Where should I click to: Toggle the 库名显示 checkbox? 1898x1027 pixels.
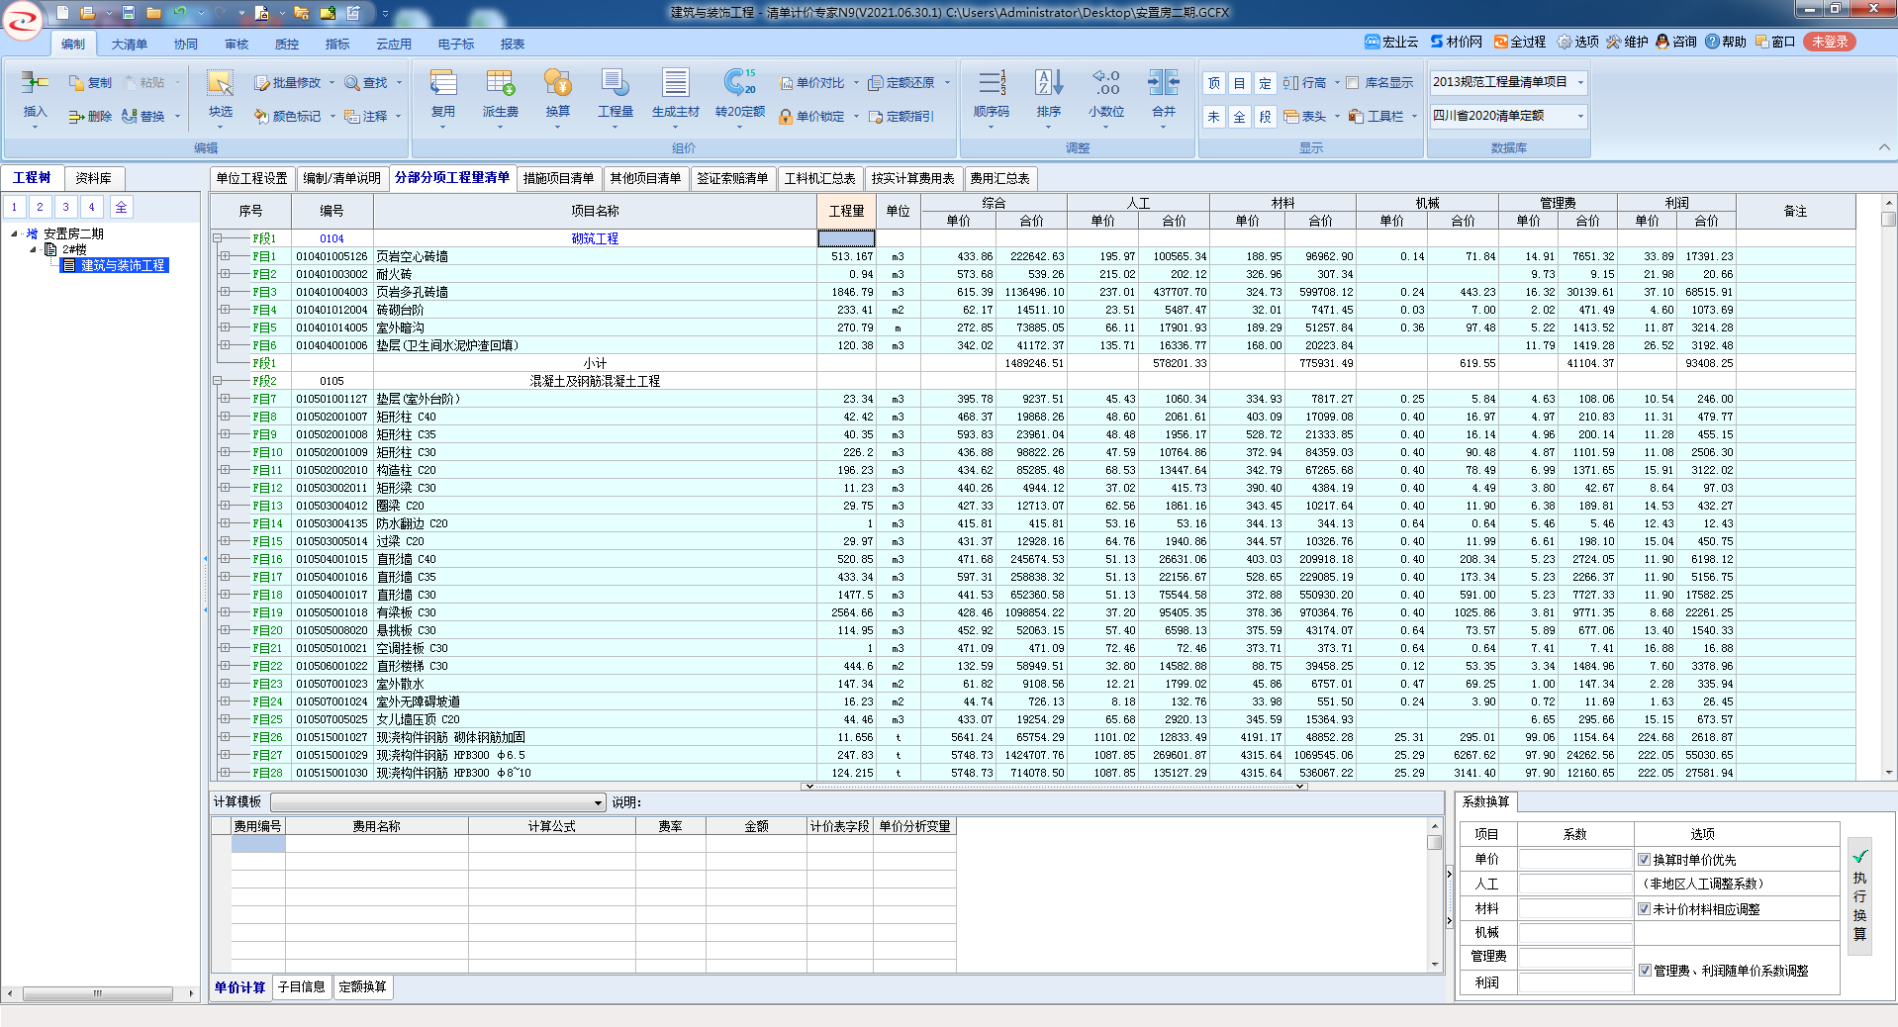(1353, 83)
